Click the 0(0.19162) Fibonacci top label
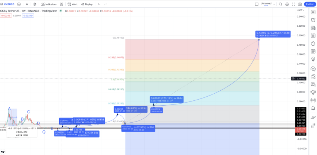The width and height of the screenshot is (317, 155). point(118,38)
